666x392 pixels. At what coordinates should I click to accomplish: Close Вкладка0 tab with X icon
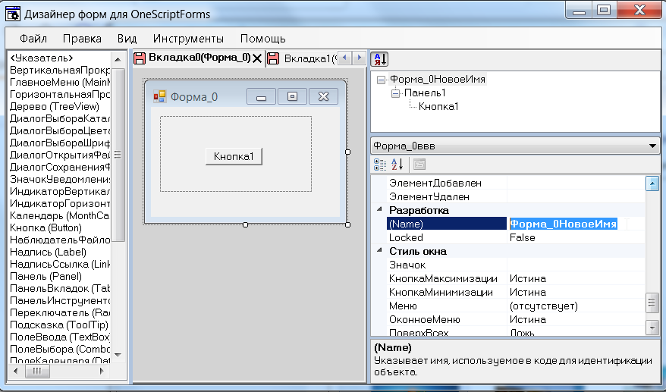[257, 59]
